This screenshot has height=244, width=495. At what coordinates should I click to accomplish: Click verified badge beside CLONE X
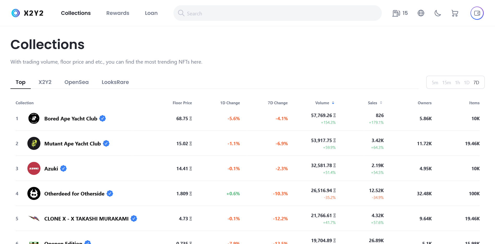click(x=134, y=218)
